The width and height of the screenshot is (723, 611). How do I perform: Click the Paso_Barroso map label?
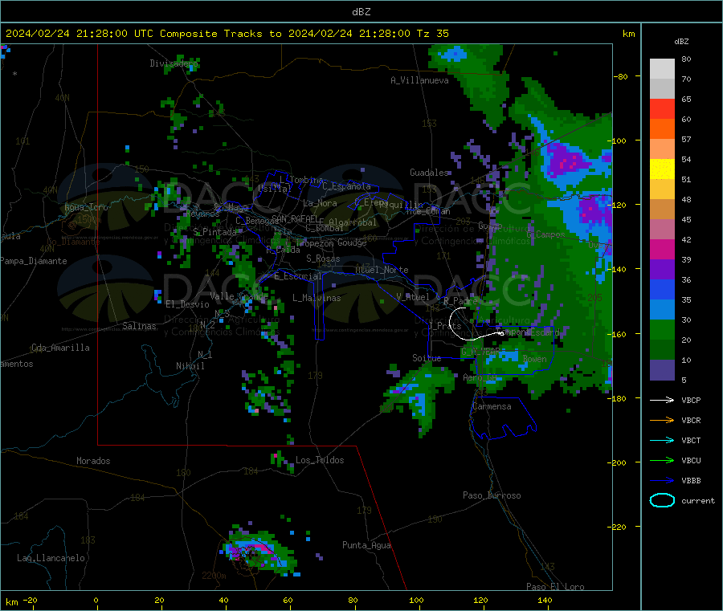tap(492, 495)
